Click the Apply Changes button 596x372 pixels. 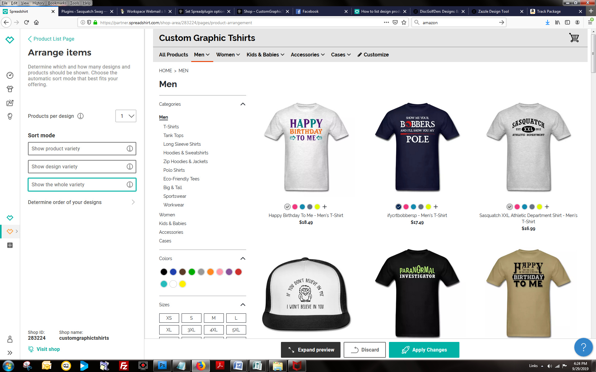tap(424, 350)
